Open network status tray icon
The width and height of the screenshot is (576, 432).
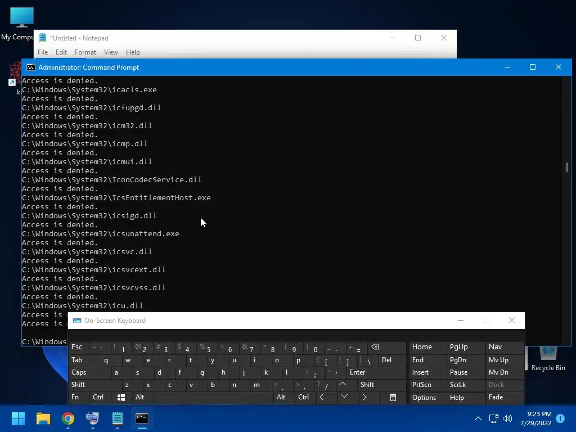click(x=494, y=418)
